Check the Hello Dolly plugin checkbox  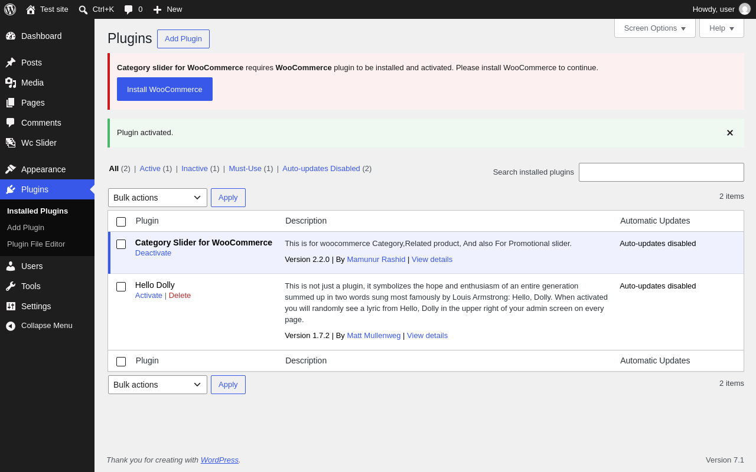coord(121,287)
